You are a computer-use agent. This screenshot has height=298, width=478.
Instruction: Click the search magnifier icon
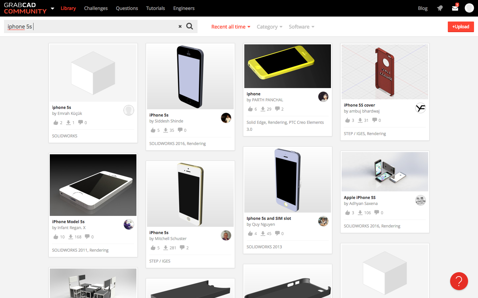point(190,26)
